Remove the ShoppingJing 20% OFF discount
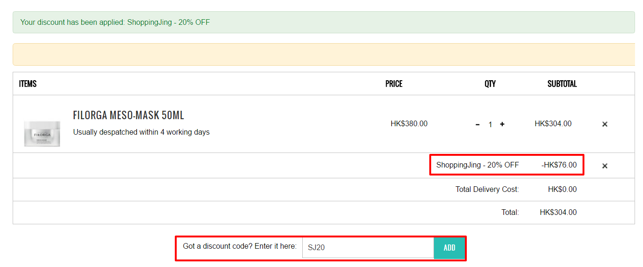Image resolution: width=643 pixels, height=267 pixels. pyautogui.click(x=605, y=166)
